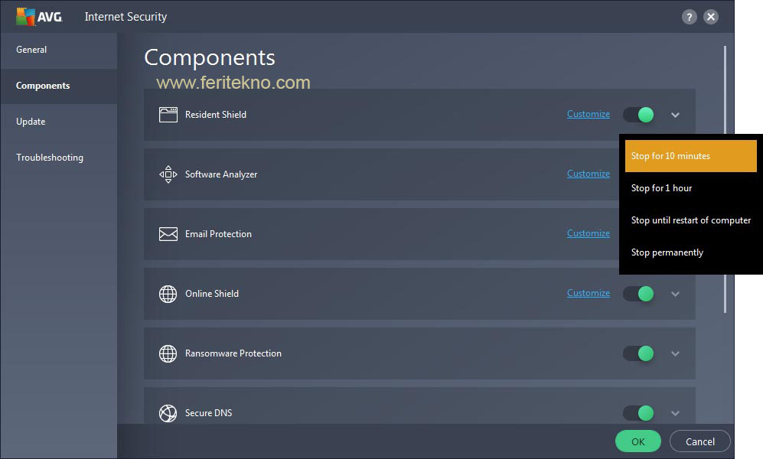The width and height of the screenshot is (763, 459).
Task: Click the Secure DNS icon
Action: click(x=168, y=413)
